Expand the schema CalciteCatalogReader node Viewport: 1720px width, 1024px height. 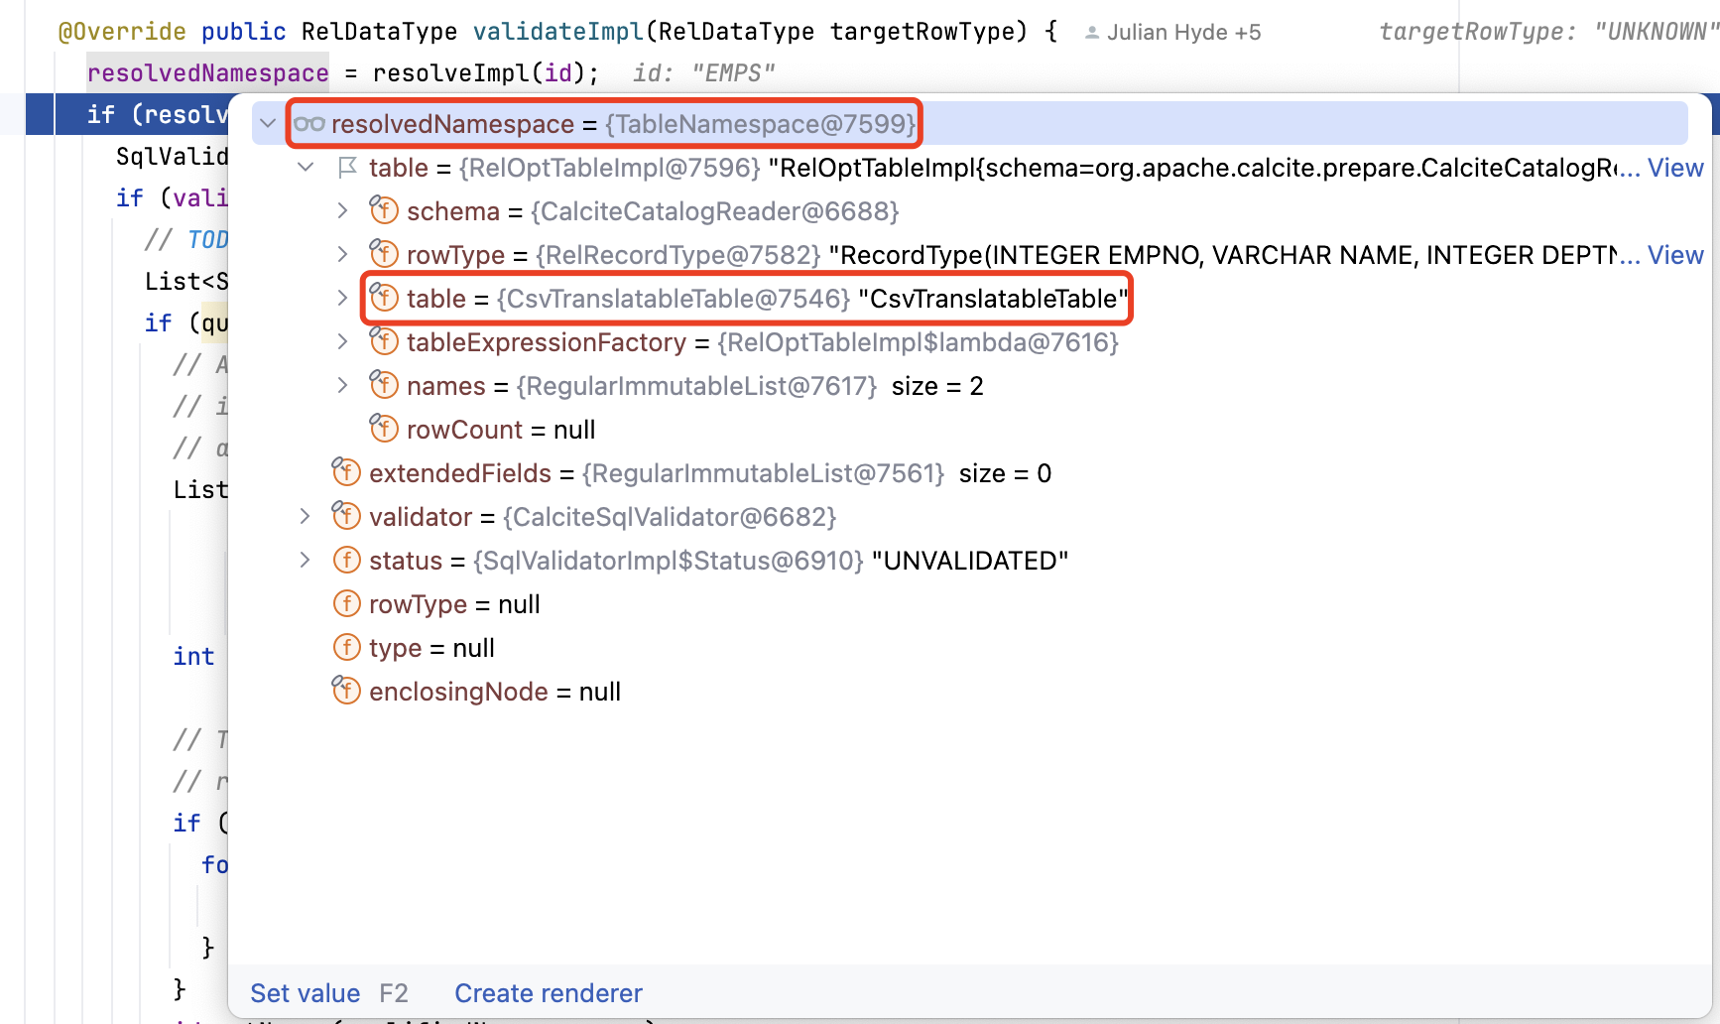(x=342, y=210)
